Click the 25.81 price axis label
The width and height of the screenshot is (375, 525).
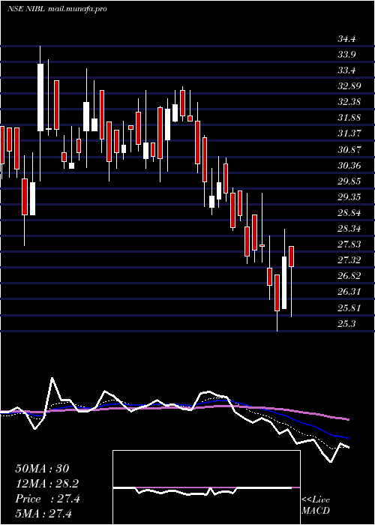tap(349, 308)
